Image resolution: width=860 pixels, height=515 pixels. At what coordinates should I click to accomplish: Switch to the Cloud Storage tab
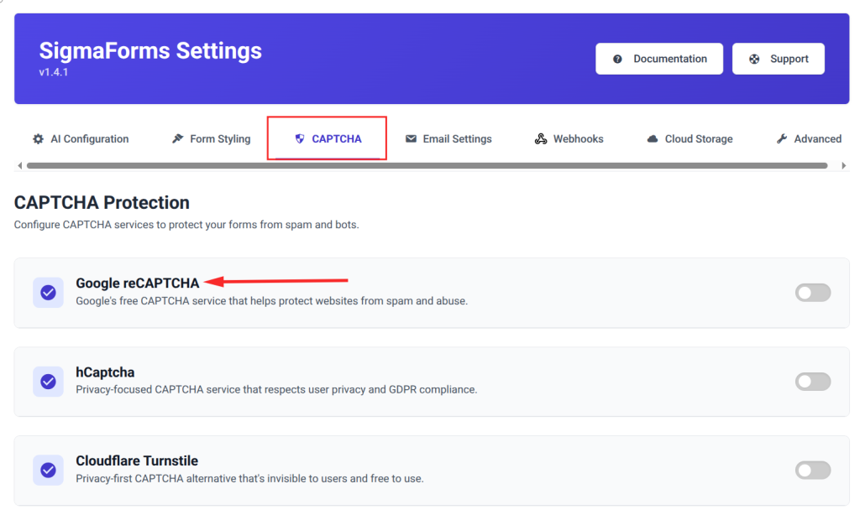(690, 139)
